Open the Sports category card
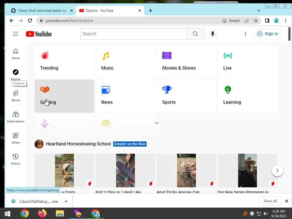The image size is (292, 219). (186, 96)
